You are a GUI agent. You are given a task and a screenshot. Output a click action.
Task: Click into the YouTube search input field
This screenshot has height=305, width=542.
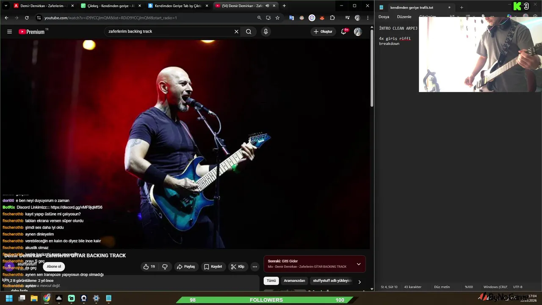coord(169,31)
